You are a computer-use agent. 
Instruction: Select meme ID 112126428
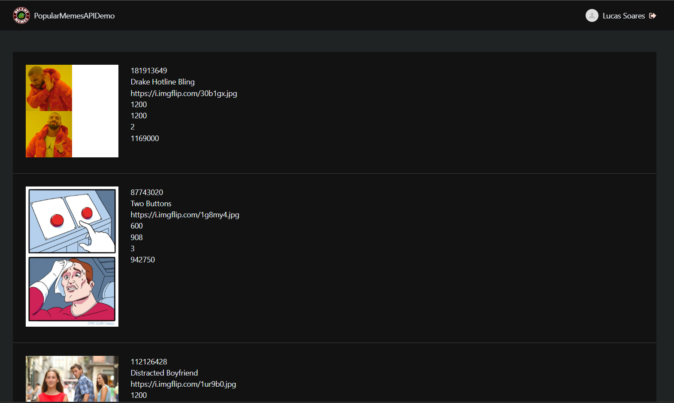point(149,362)
